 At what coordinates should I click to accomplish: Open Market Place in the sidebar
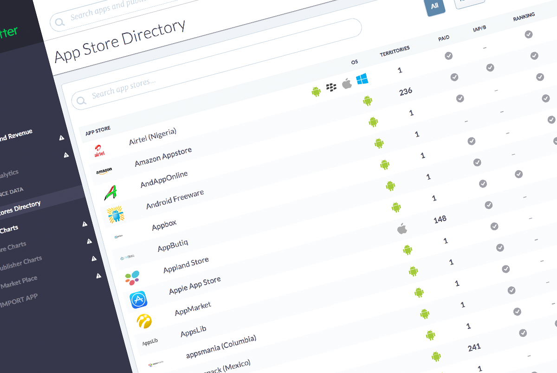click(x=19, y=282)
